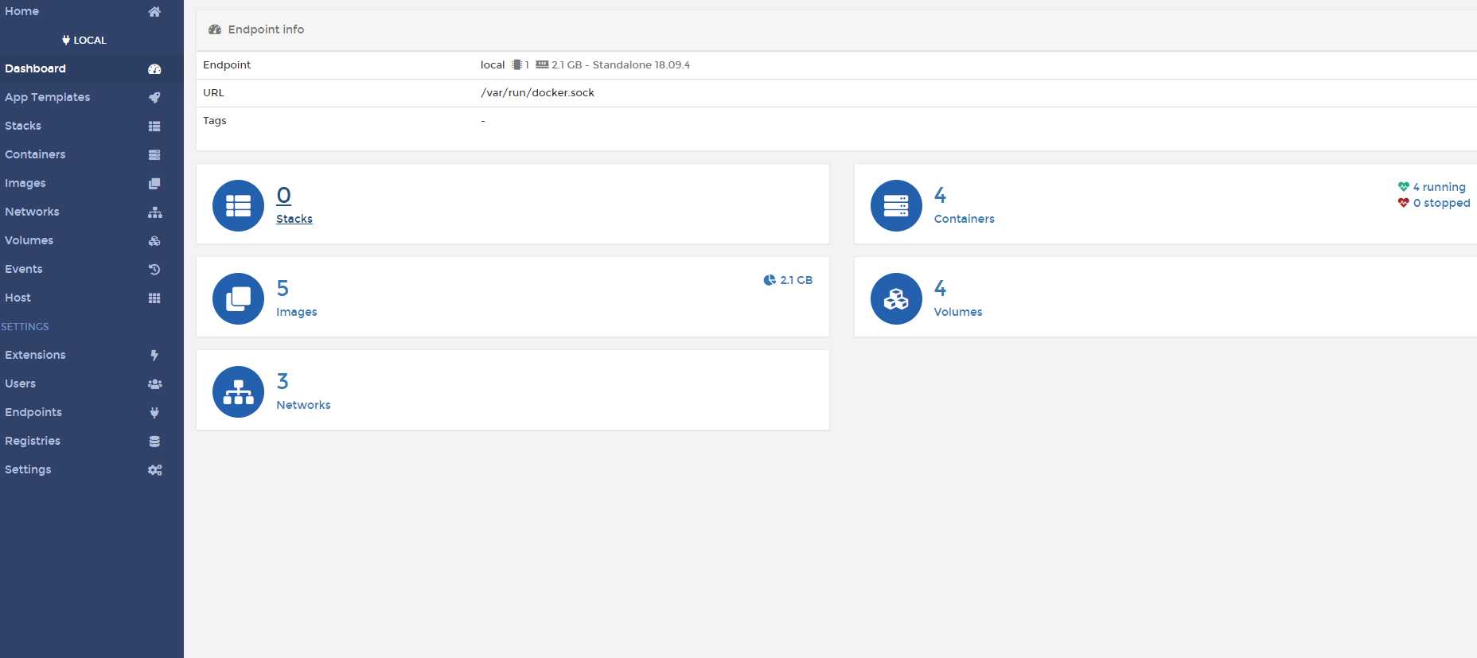Click the Volumes label in dashboard card
This screenshot has width=1477, height=658.
click(x=958, y=312)
